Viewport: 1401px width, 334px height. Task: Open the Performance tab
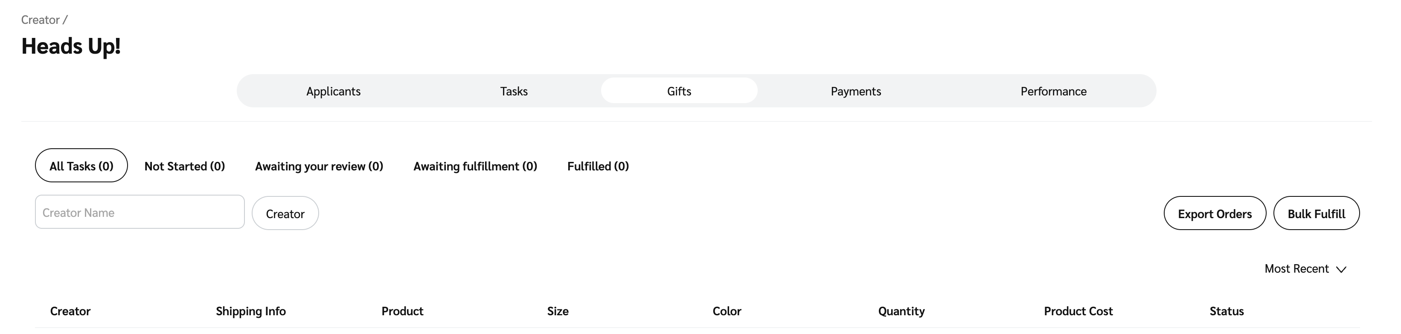tap(1053, 91)
